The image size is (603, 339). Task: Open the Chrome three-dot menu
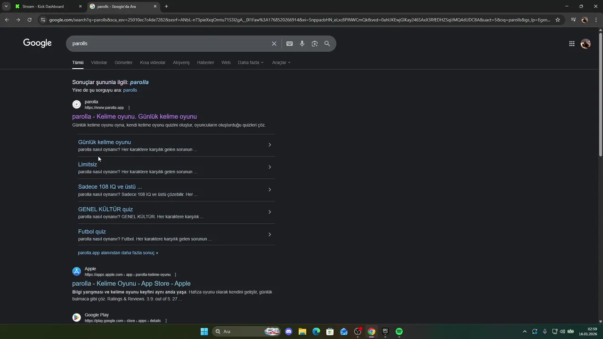coord(596,20)
